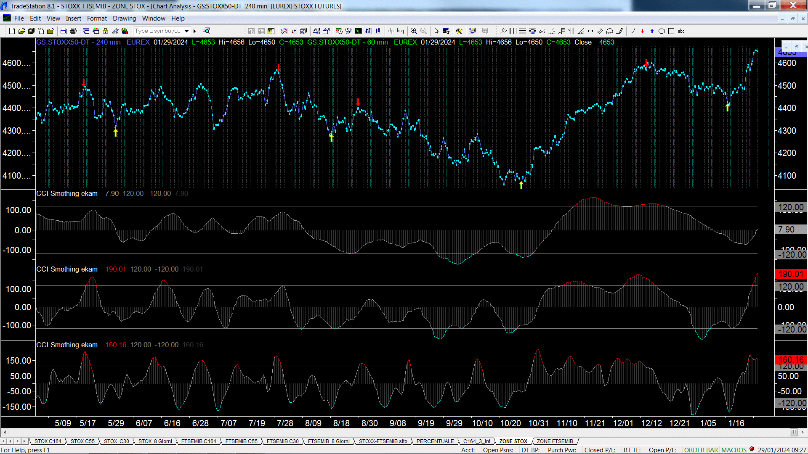Click the yellow pencil line tool
The width and height of the screenshot is (808, 454).
click(619, 31)
